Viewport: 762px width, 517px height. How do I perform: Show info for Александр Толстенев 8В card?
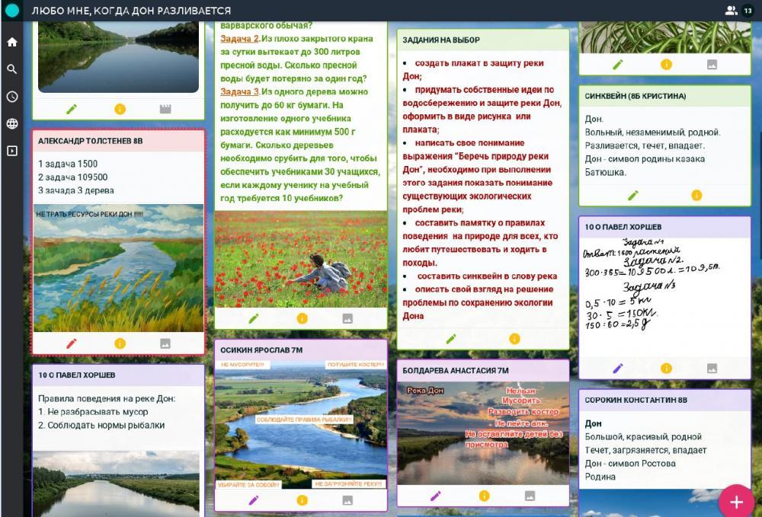(x=120, y=343)
